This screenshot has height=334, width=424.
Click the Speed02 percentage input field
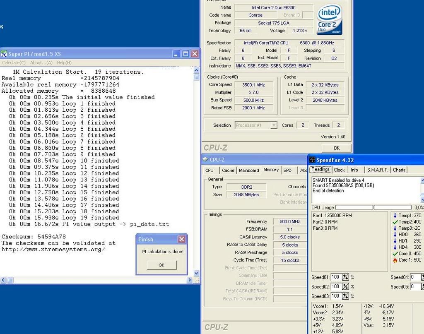tap(336, 286)
